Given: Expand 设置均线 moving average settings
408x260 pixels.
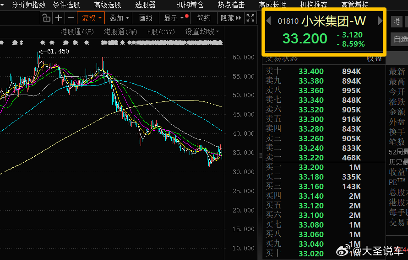Looking at the screenshot, I should [x=202, y=32].
